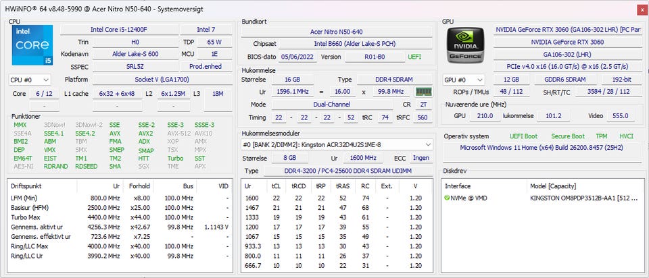Click the PCIe v4.0 x16 bus field

point(567,67)
